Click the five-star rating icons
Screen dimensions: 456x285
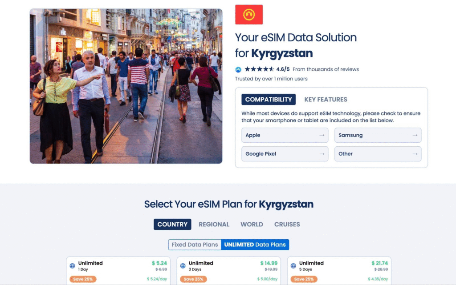[x=259, y=69]
